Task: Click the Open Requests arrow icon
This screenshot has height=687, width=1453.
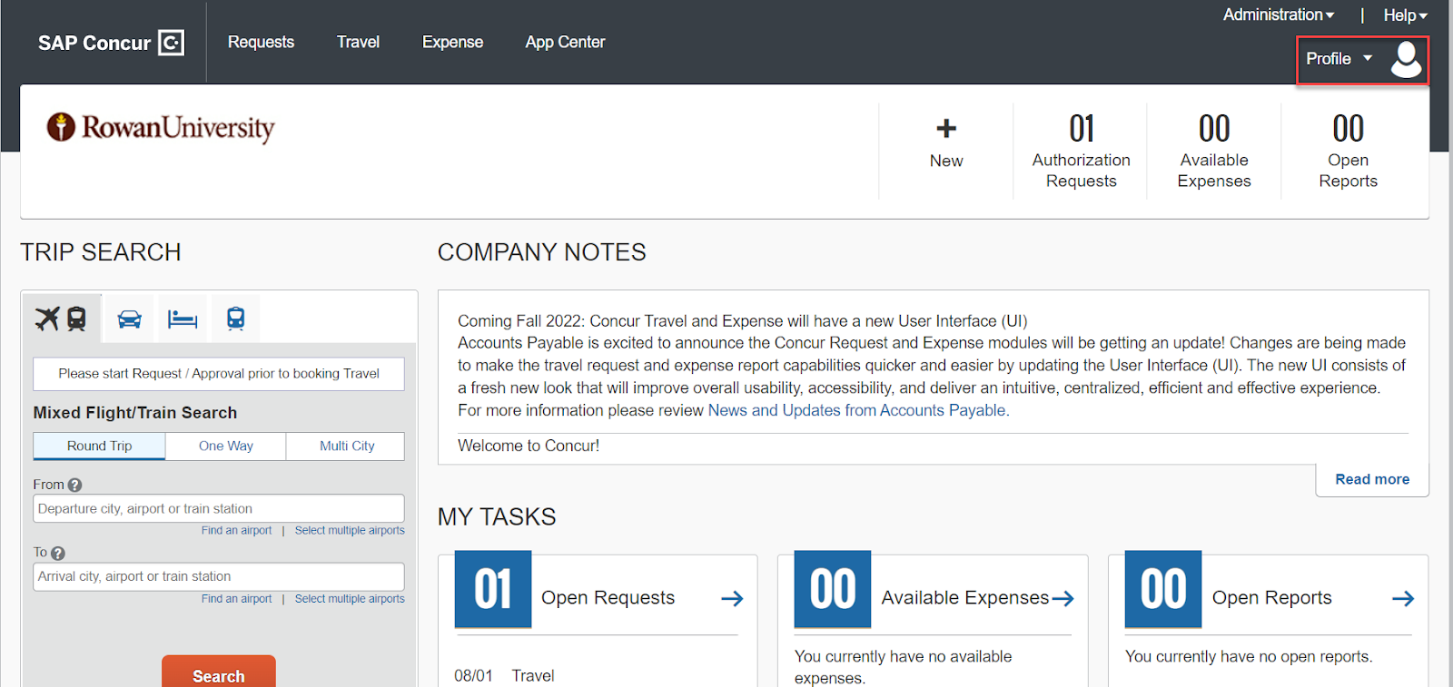Action: (x=732, y=599)
